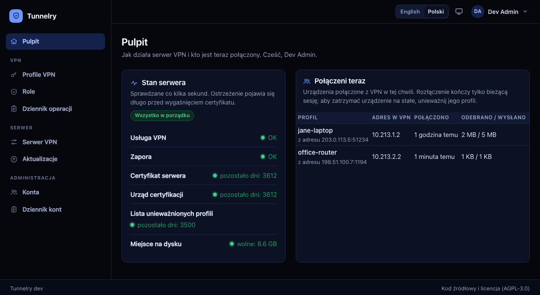Click the office-router profile name
This screenshot has width=540, height=295.
click(x=317, y=153)
